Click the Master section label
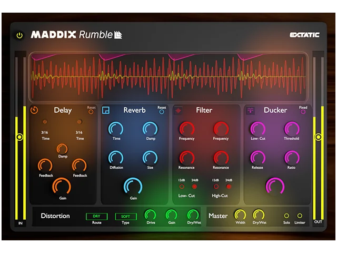Screen dimensions: 337x253 [x=218, y=216]
